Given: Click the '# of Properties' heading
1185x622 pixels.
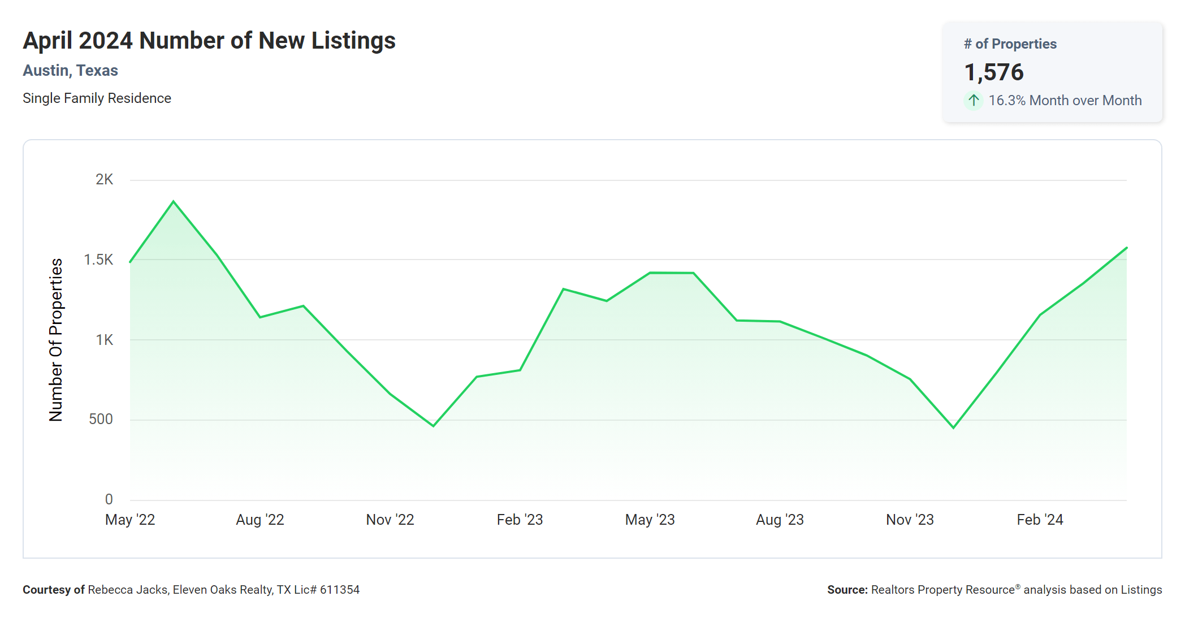Looking at the screenshot, I should [1010, 44].
